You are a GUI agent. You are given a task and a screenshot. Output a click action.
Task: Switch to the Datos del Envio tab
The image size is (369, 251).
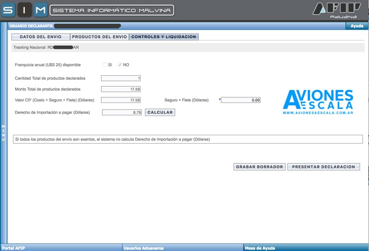click(41, 37)
